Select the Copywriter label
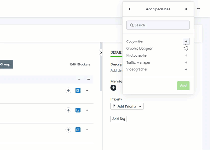This screenshot has width=210, height=150. (x=135, y=41)
